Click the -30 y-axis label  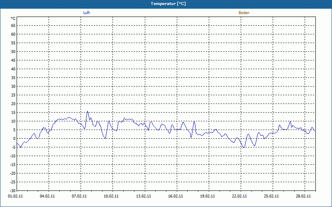click(x=13, y=190)
